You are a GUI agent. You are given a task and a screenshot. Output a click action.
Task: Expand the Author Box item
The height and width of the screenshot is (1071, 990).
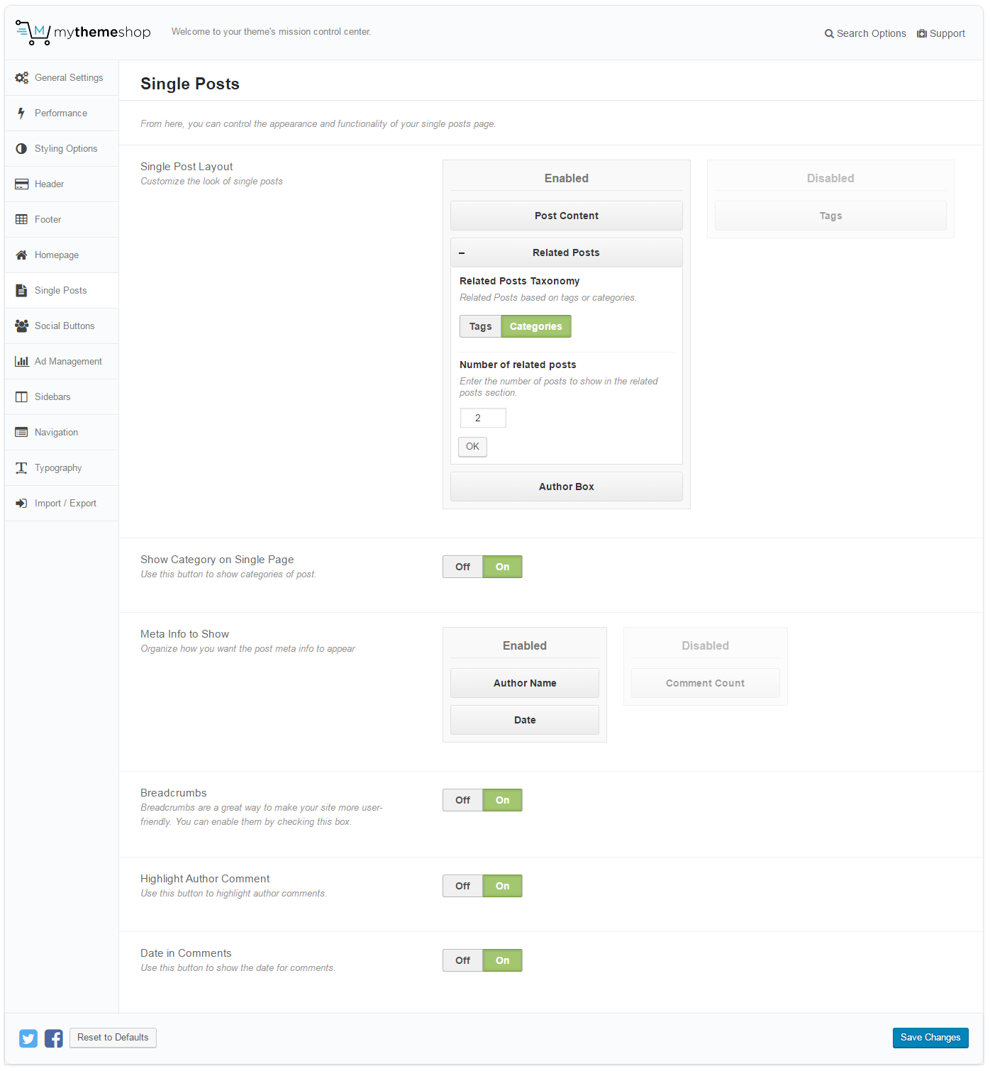[x=566, y=487]
